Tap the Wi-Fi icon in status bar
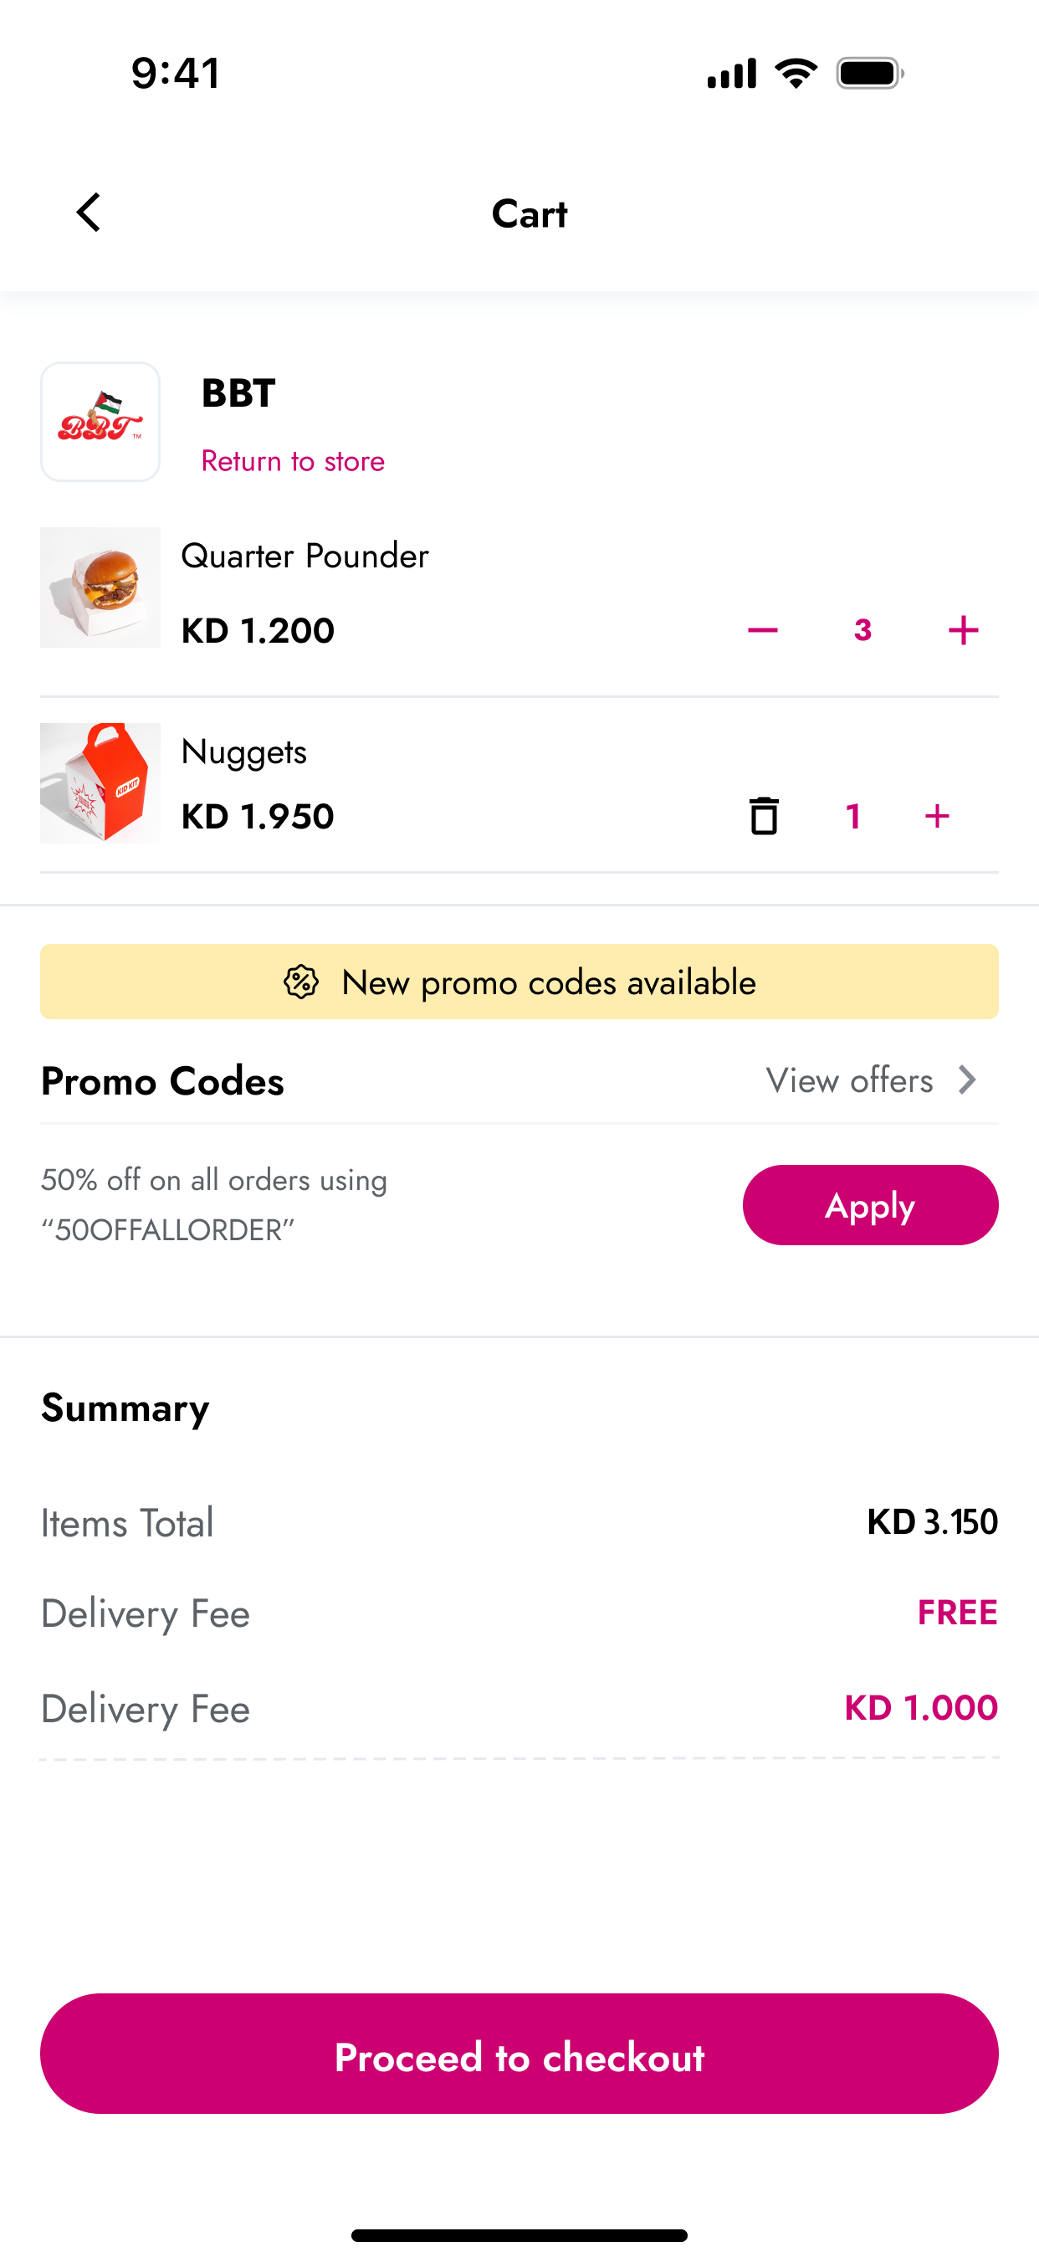 796,74
